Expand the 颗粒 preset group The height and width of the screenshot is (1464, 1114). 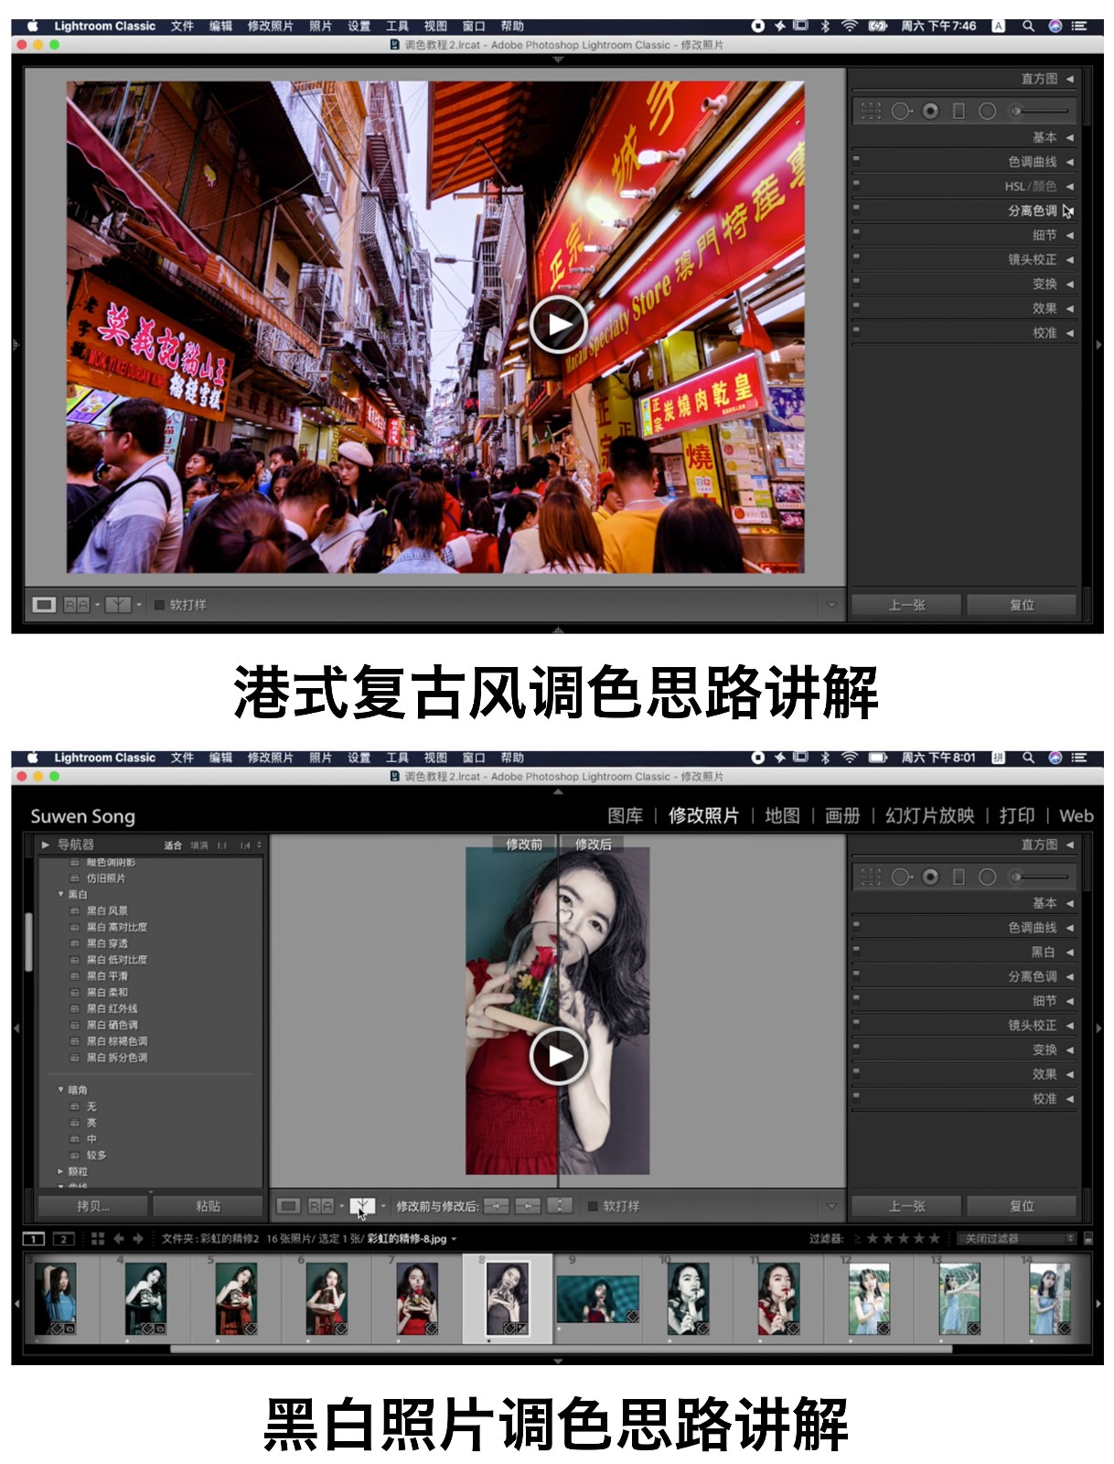[x=61, y=1171]
